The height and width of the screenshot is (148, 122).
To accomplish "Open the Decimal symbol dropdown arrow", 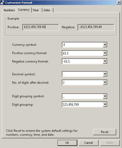I will tap(105, 74).
